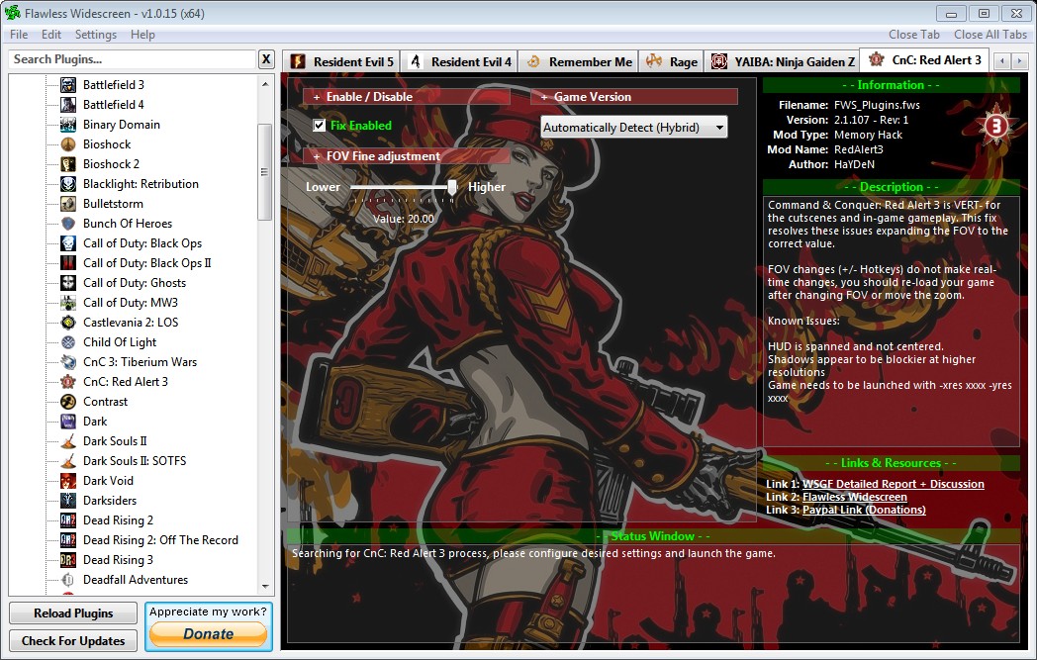Click the Check For Updates button

(73, 641)
